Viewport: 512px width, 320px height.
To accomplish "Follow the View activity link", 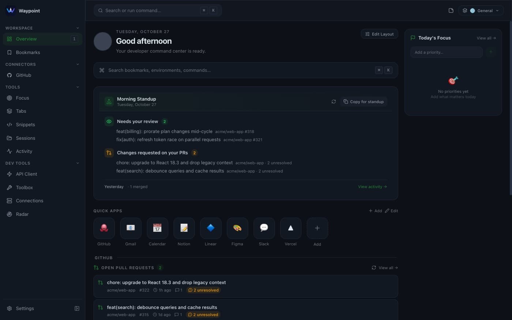I will pyautogui.click(x=372, y=187).
